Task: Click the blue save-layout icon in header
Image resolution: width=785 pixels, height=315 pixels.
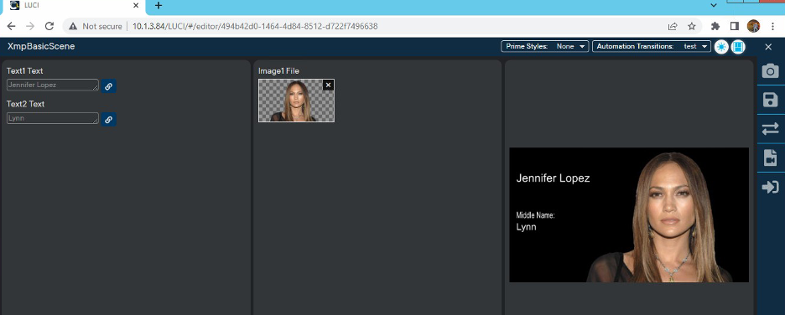Action: coord(738,47)
